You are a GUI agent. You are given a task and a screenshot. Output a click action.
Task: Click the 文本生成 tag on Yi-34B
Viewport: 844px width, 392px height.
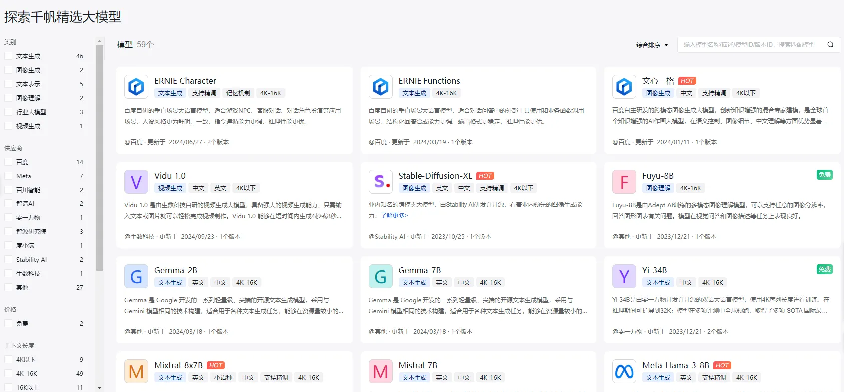658,283
